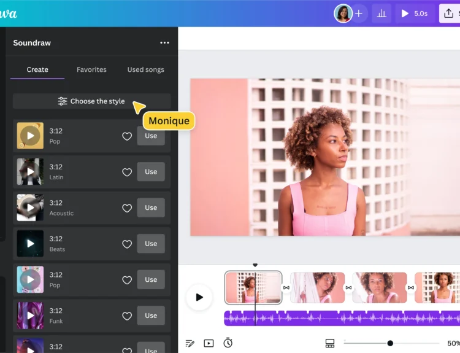Click Use on the first Pop track
Screen dimensions: 460x353
point(151,136)
